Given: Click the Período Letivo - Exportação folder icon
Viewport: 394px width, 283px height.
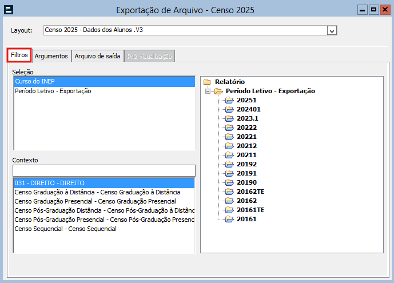Looking at the screenshot, I should coord(218,91).
